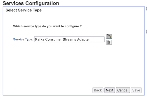Browse service types with the yellow-node hierarchy icon
The height and width of the screenshot is (99, 147).
(109, 36)
